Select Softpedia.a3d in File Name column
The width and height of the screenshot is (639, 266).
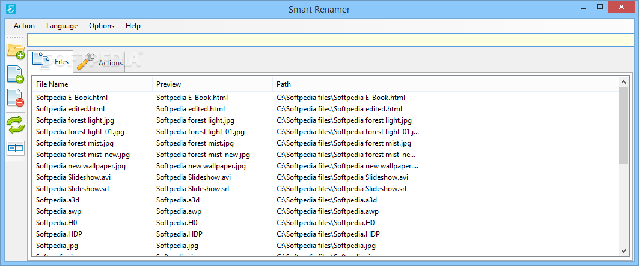pos(58,200)
